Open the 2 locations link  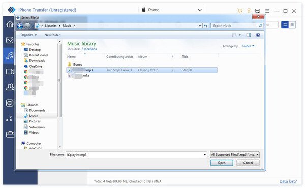[89, 49]
